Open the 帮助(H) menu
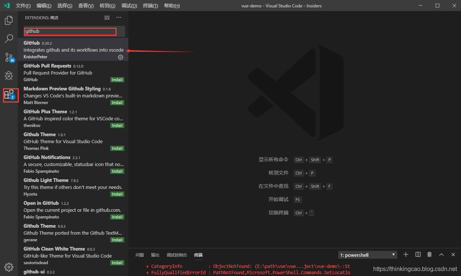The width and height of the screenshot is (461, 276). pos(172,6)
